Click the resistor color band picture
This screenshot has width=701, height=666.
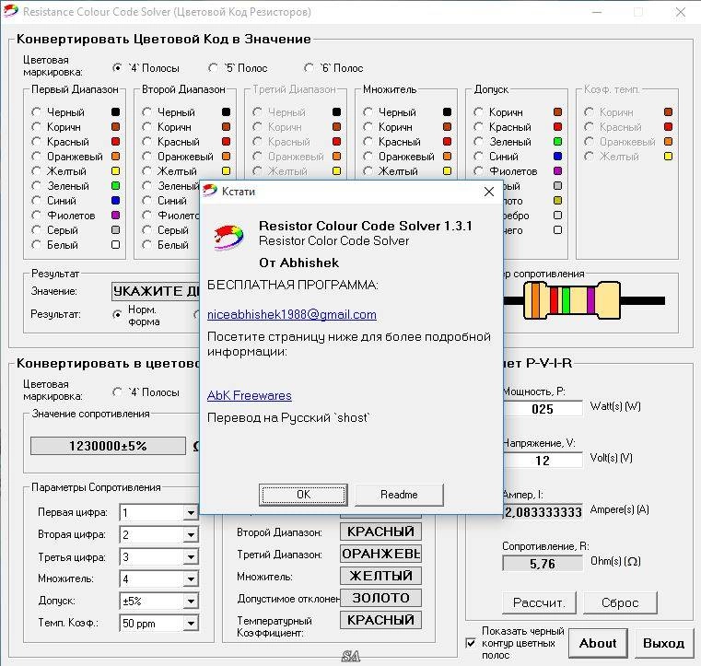tap(585, 300)
